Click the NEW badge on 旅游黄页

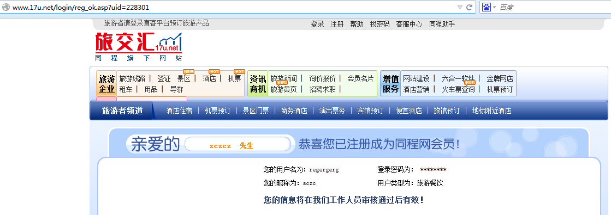(x=282, y=82)
